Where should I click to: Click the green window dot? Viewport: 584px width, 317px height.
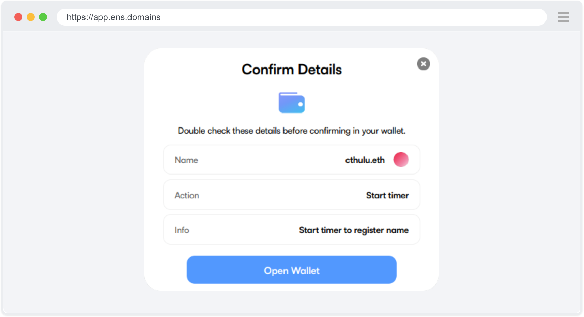pos(43,17)
